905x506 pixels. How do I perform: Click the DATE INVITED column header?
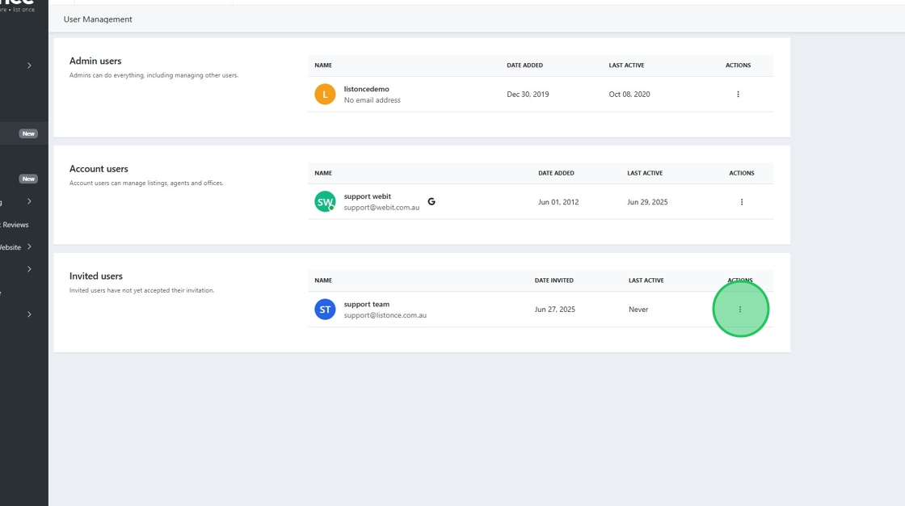(554, 280)
